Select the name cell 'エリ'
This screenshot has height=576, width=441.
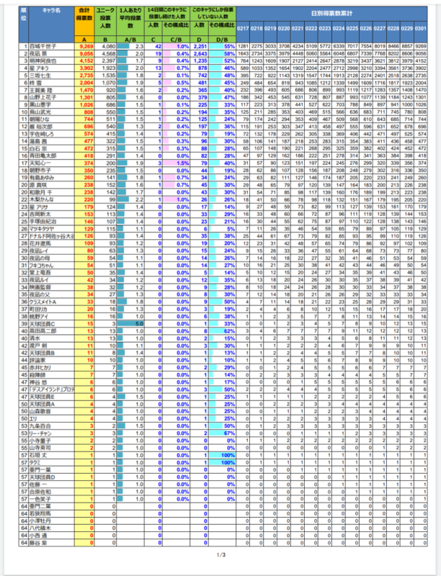pyautogui.click(x=51, y=418)
